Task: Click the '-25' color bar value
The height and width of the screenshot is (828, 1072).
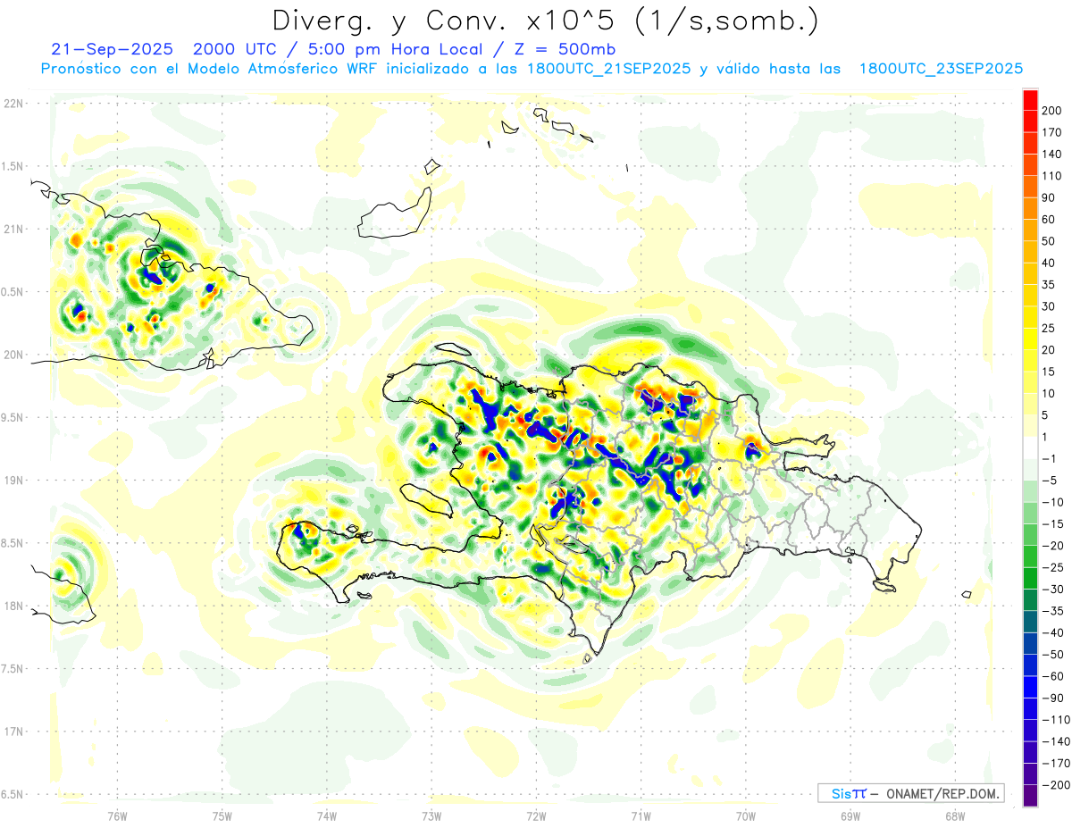Action: coord(1052,567)
